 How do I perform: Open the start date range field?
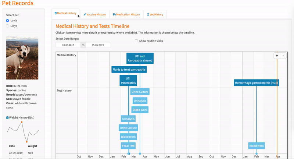click(68, 45)
